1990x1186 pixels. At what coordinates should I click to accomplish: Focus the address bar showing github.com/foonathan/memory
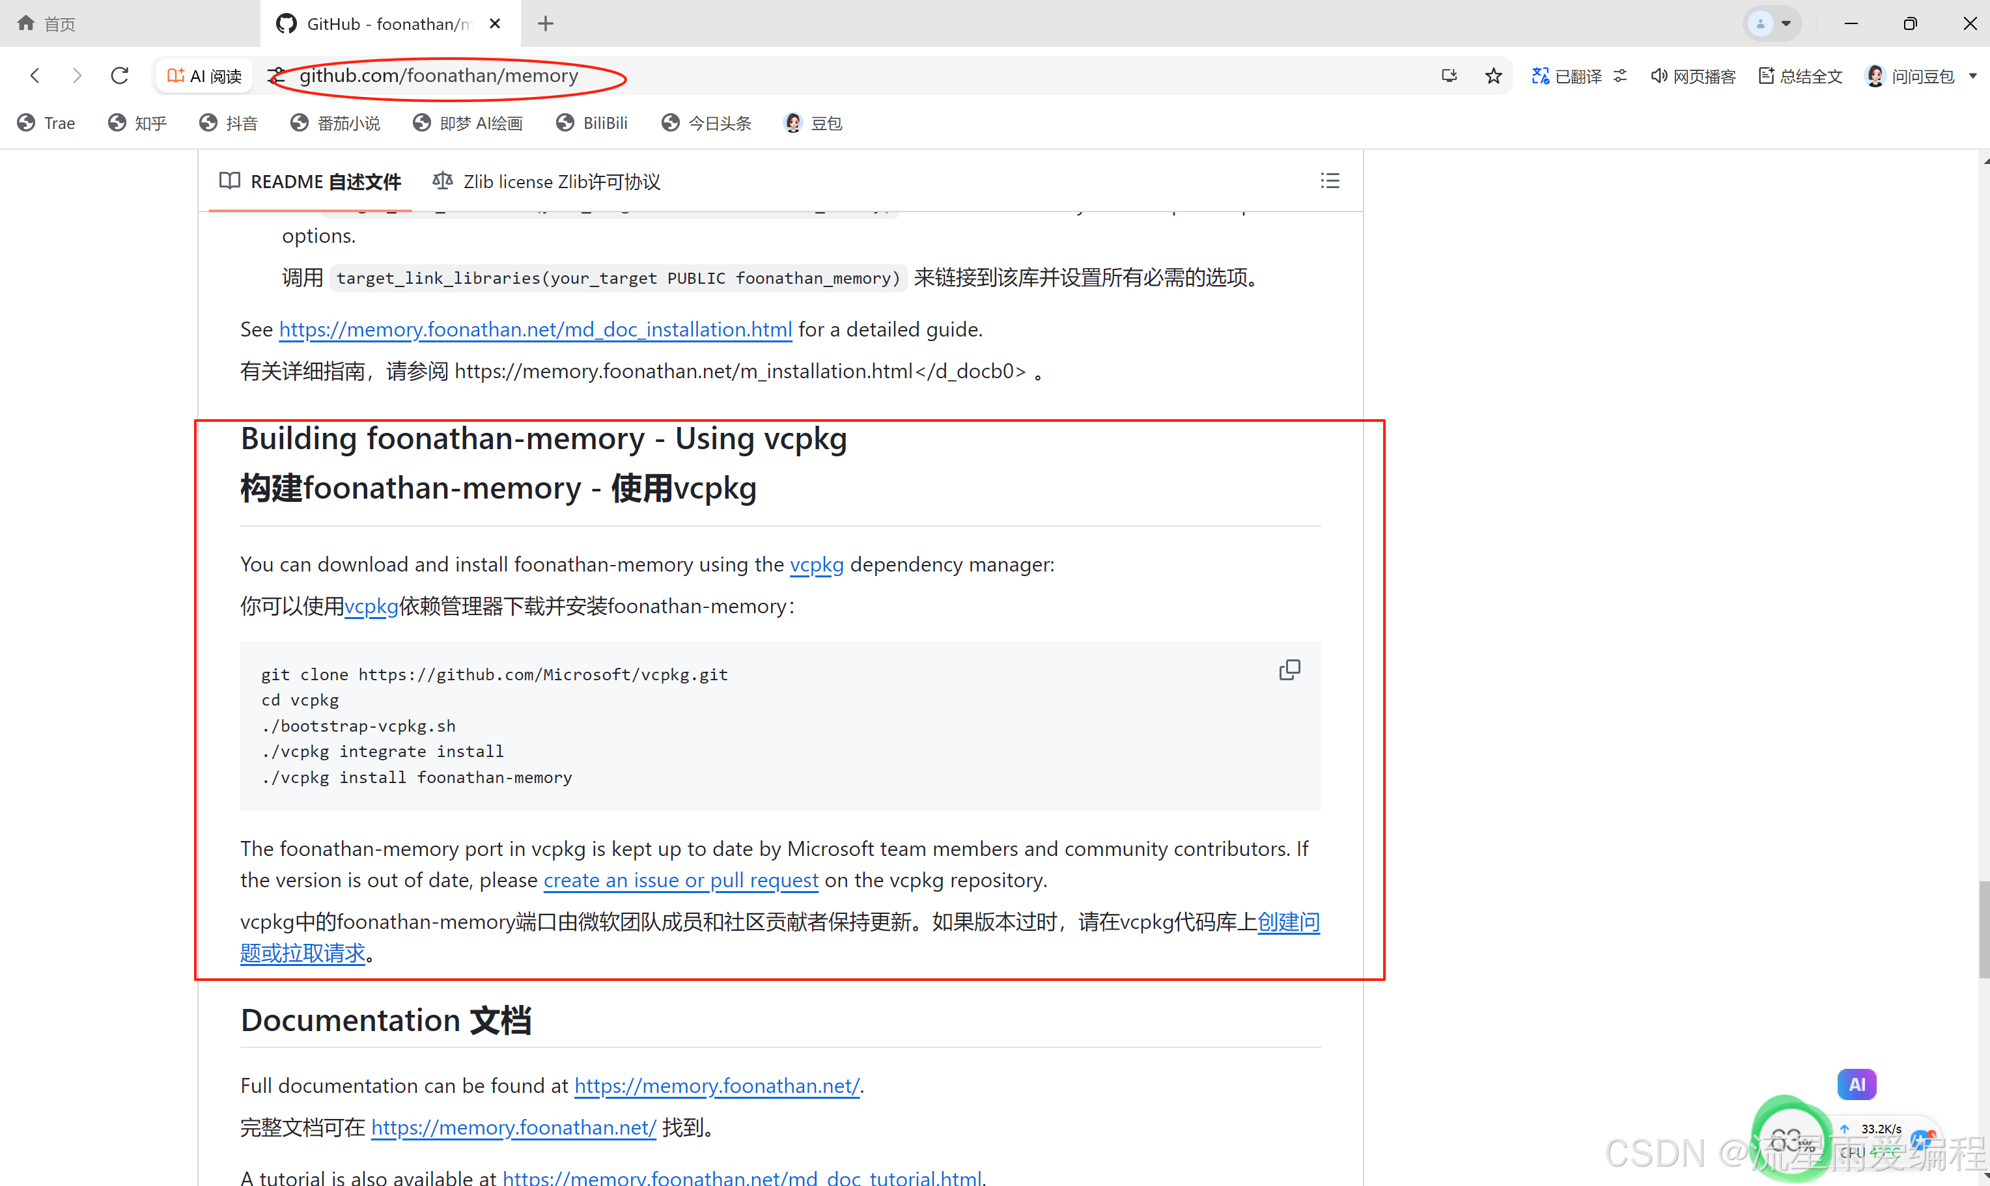438,76
